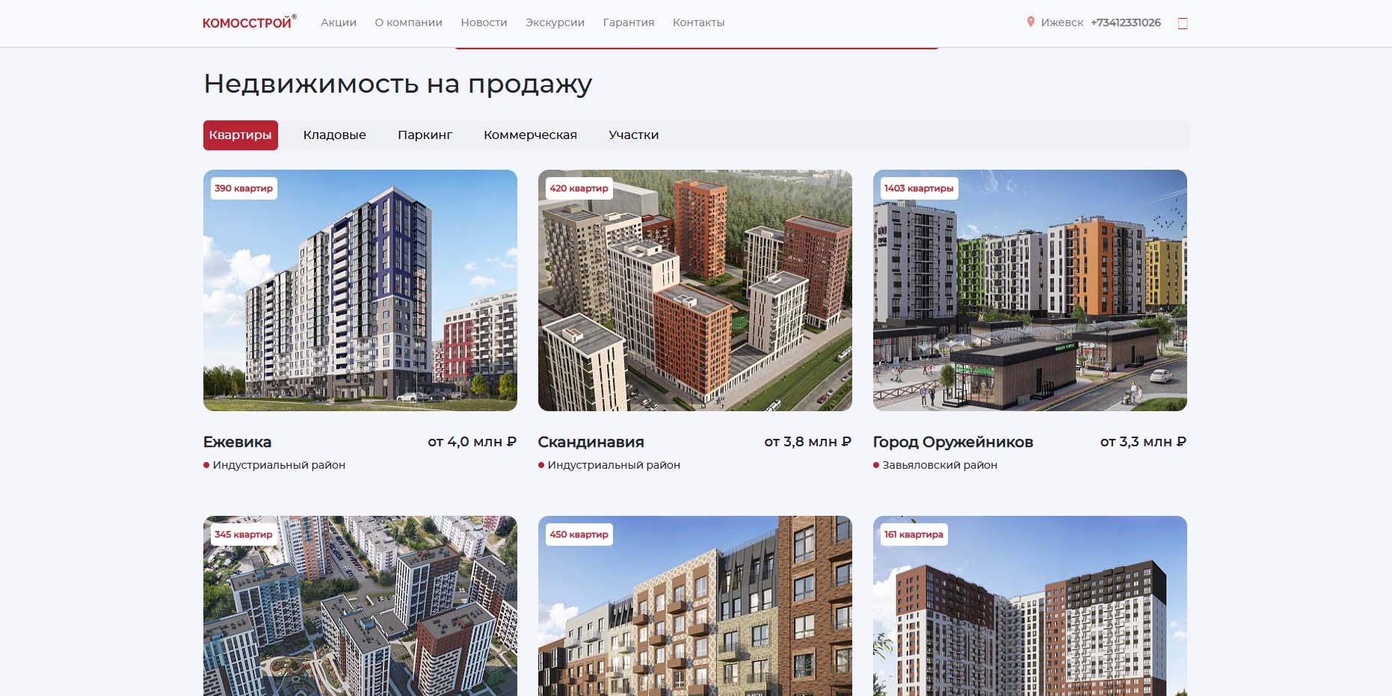Switch to Паркинг tab

(425, 135)
